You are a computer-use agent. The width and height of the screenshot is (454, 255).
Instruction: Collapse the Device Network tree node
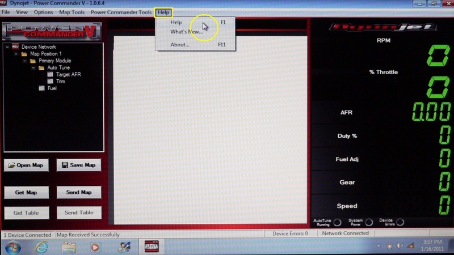pyautogui.click(x=7, y=47)
